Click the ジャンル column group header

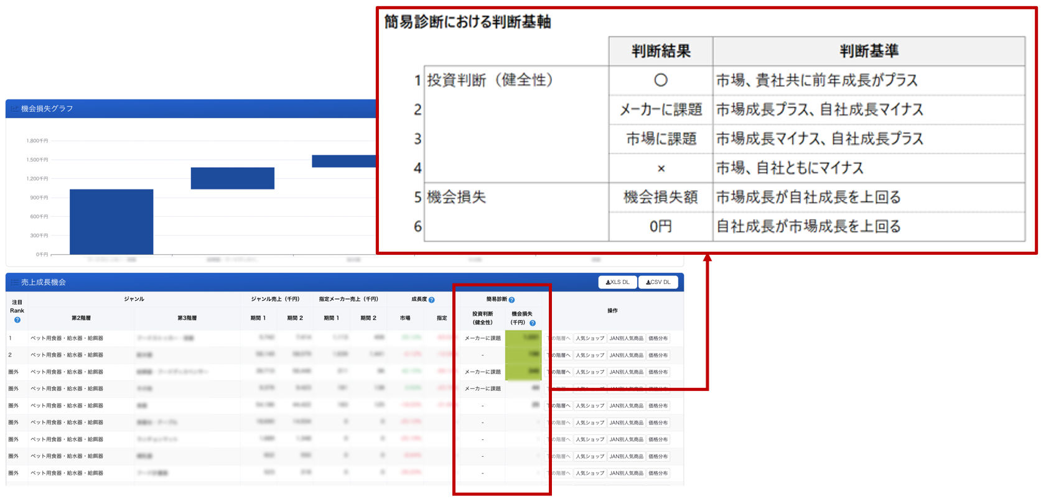[134, 299]
